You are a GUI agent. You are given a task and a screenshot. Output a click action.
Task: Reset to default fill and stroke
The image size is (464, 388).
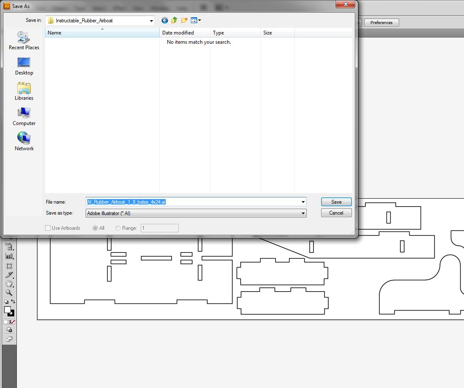click(x=6, y=301)
